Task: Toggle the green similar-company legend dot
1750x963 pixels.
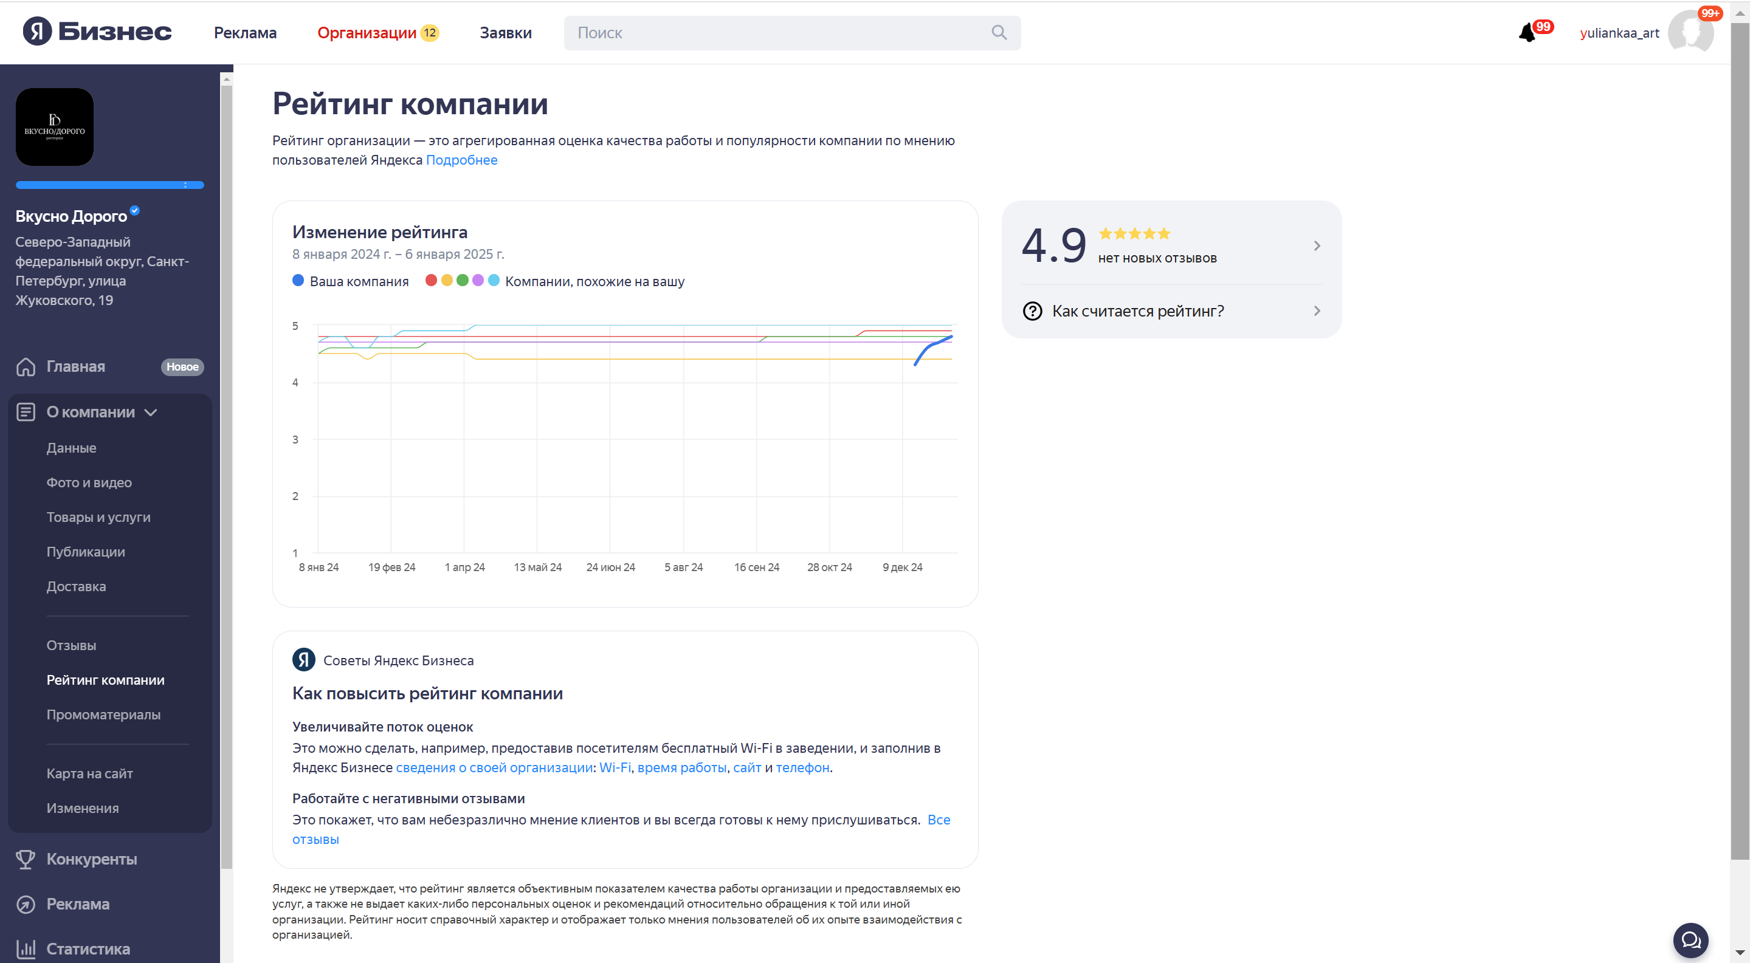Action: coord(463,281)
